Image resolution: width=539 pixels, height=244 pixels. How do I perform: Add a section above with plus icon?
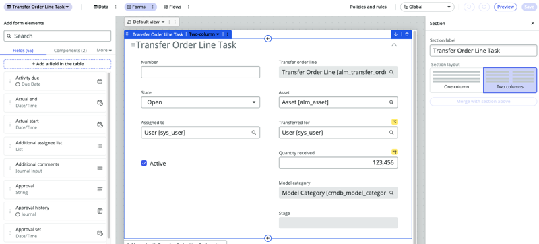pyautogui.click(x=268, y=39)
